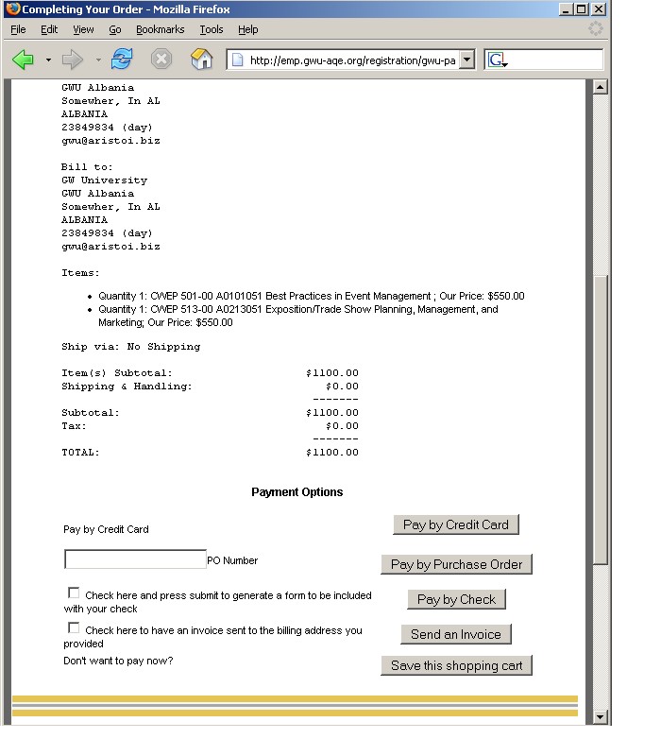This screenshot has height=756, width=661.
Task: Open the Forward button history dropdown arrow
Action: click(x=97, y=60)
